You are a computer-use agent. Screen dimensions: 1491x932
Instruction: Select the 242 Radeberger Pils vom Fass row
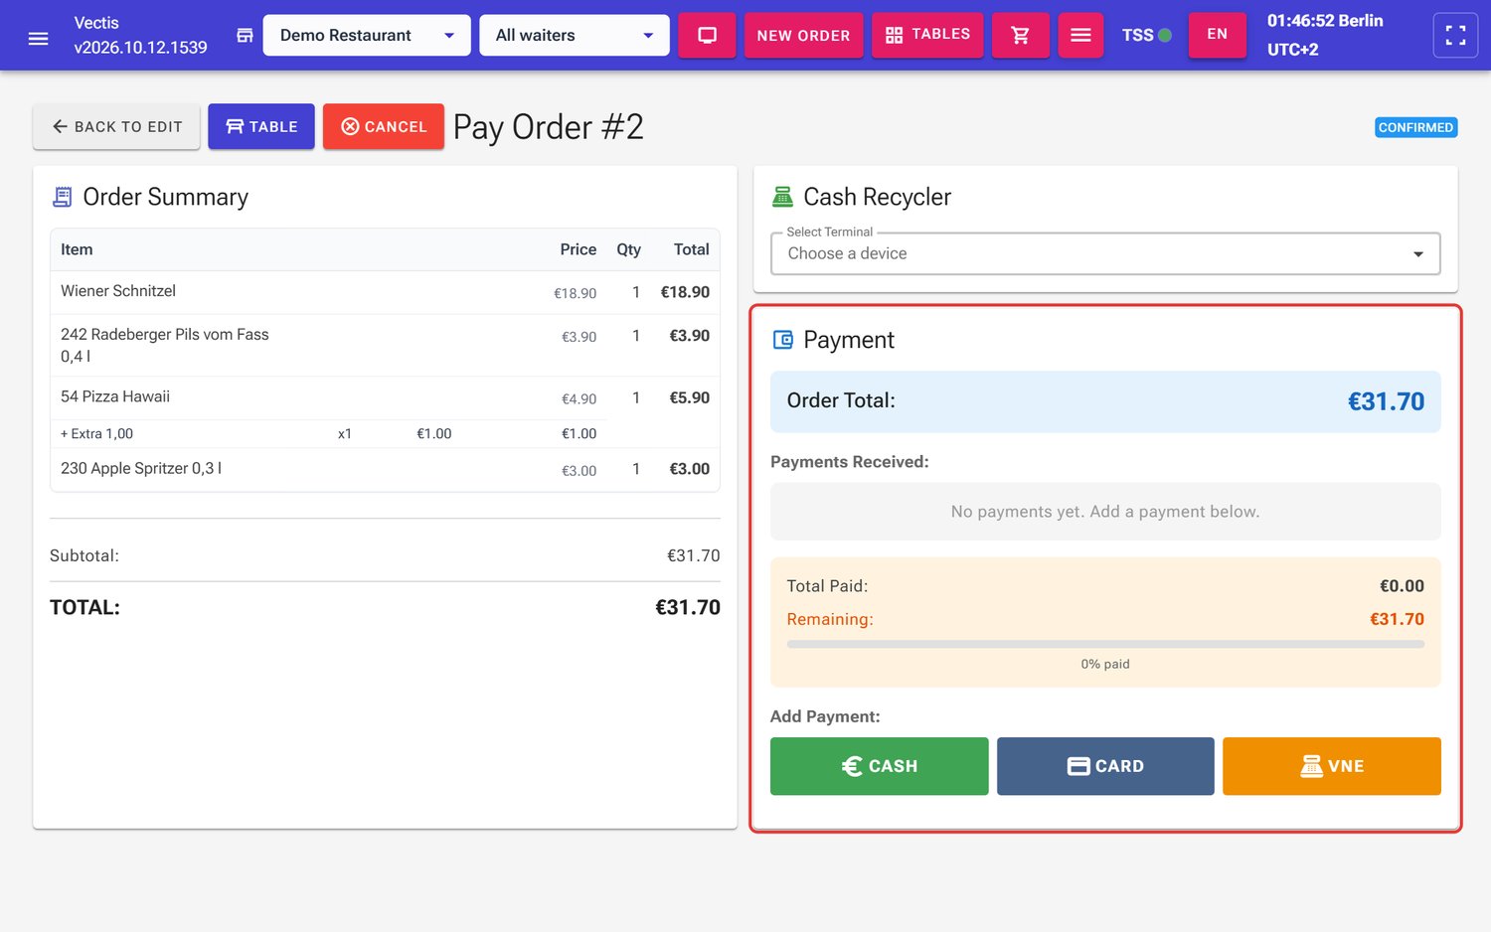pos(385,345)
